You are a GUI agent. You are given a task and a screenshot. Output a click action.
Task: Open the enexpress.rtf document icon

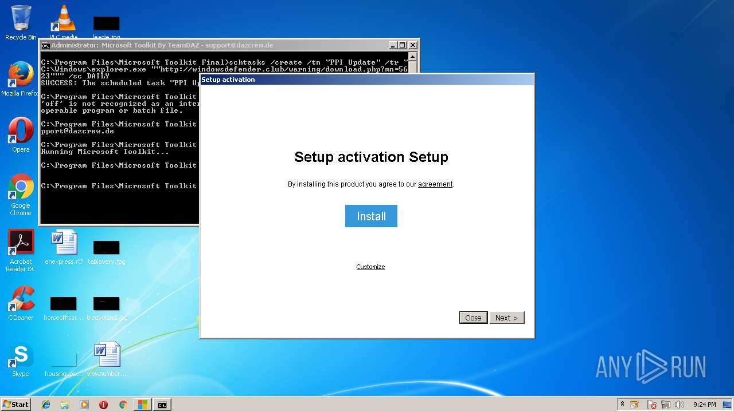pos(64,247)
